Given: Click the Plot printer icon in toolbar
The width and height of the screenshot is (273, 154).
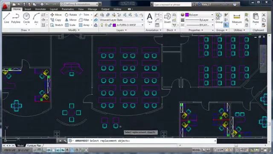Looking at the screenshot, I should click(x=42, y=4).
